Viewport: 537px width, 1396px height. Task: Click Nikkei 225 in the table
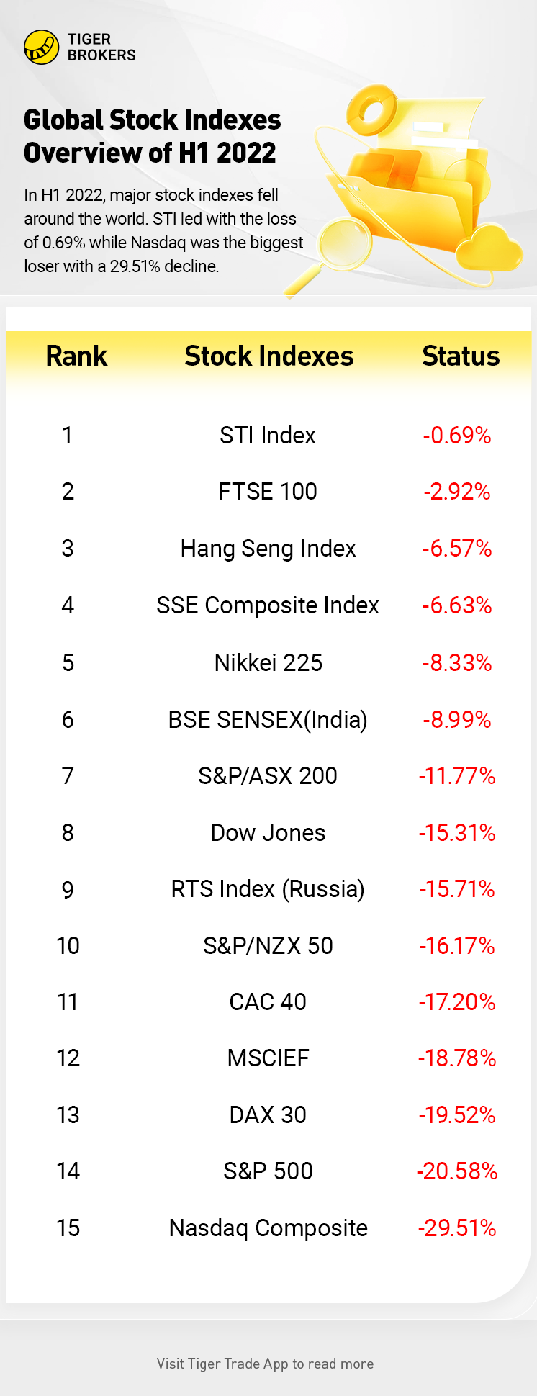tap(268, 662)
